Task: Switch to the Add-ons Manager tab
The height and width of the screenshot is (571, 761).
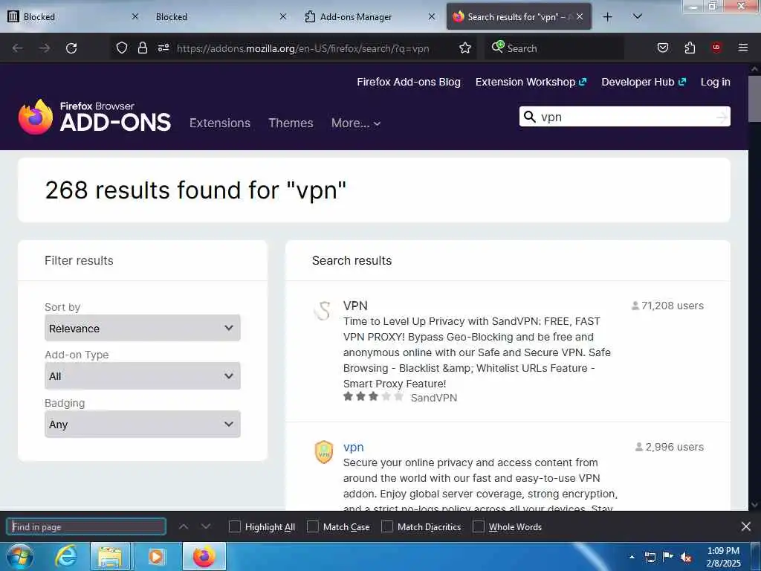Action: 369,16
